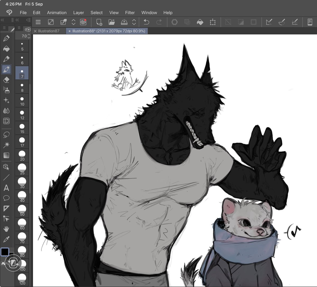317x287 pixels.
Task: Select the Hand tool
Action: [7, 228]
